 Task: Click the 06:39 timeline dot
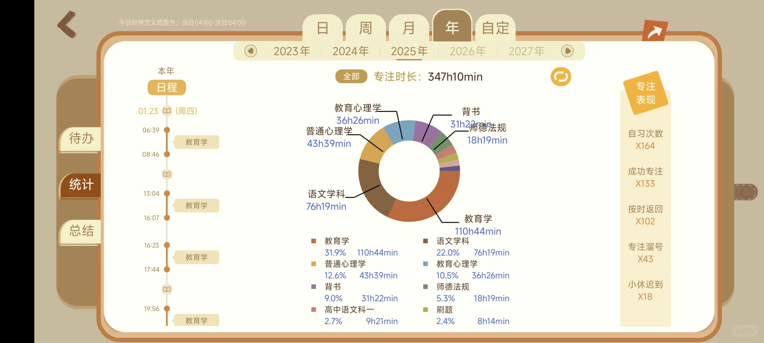[167, 130]
